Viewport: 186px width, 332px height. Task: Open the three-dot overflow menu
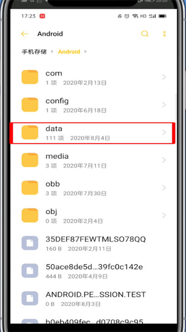coord(165,34)
